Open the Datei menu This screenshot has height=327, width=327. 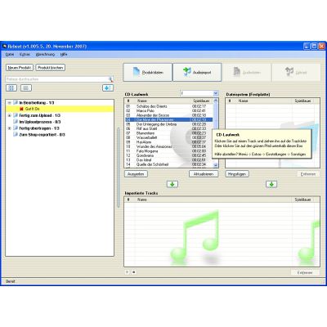tap(10, 55)
